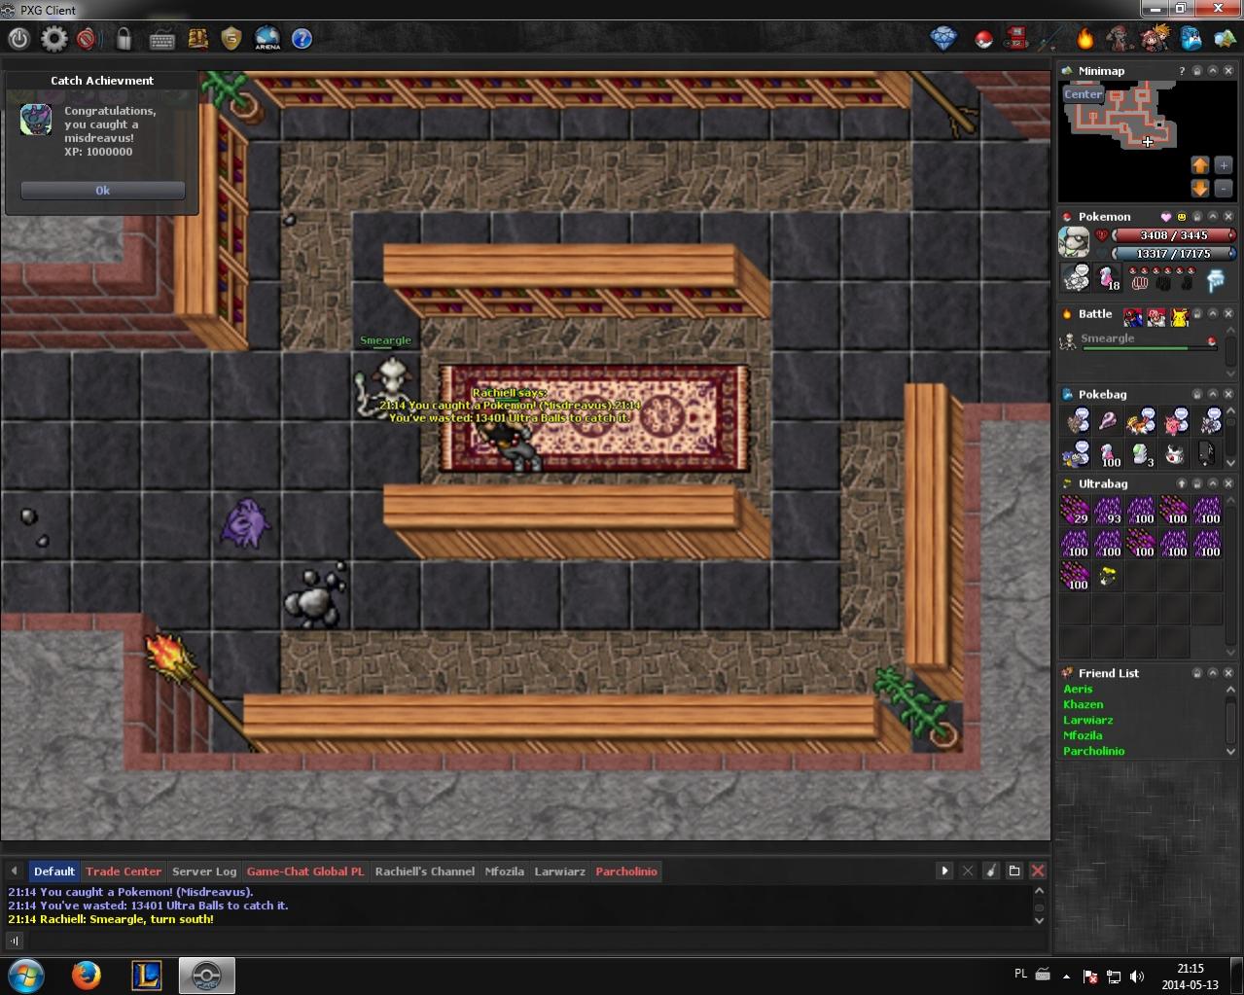Open the red Pokedex icon

tap(1016, 39)
